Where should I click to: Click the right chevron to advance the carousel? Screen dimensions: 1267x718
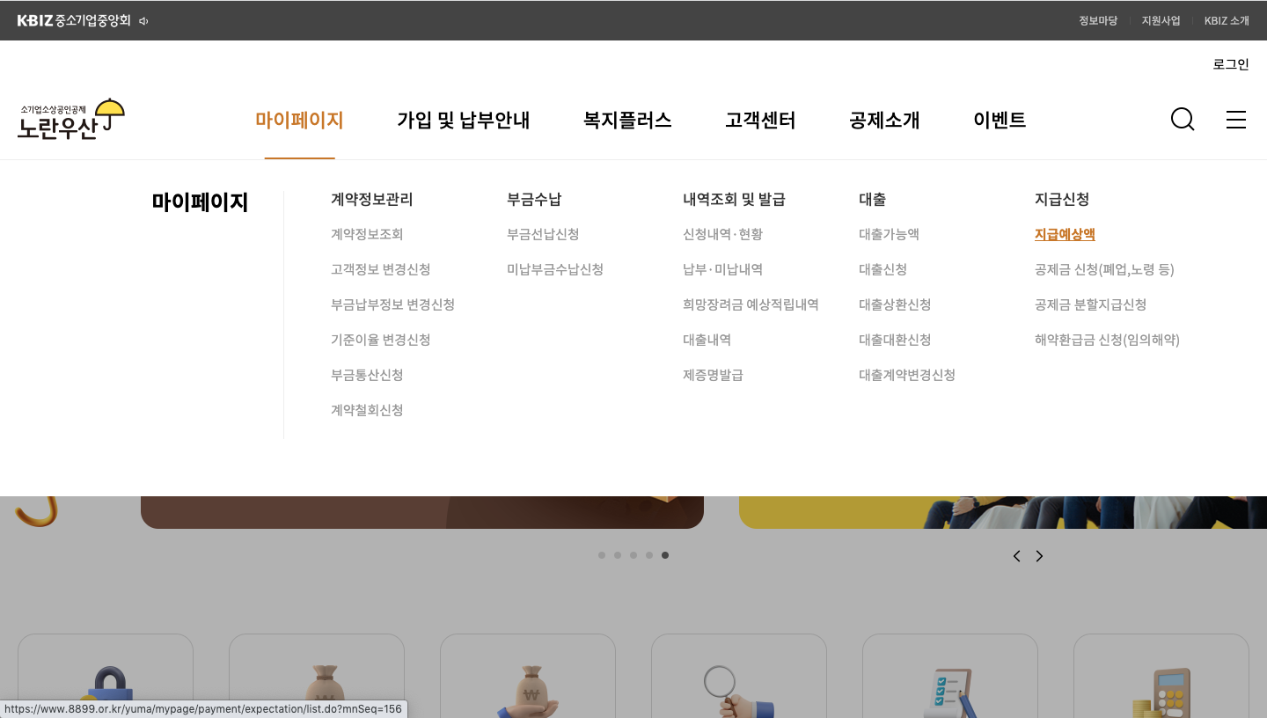tap(1039, 555)
